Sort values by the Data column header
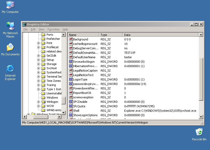210x150 pixels. tap(160, 35)
